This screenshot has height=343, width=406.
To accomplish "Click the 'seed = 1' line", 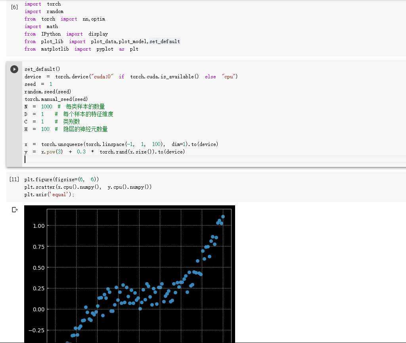I will (38, 84).
